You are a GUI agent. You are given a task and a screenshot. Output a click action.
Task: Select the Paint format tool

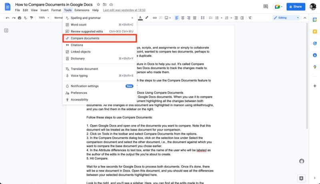click(x=32, y=18)
